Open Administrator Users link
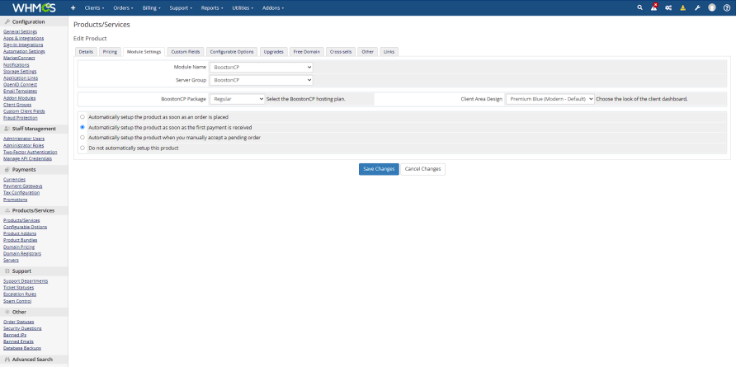This screenshot has height=367, width=736. (24, 139)
